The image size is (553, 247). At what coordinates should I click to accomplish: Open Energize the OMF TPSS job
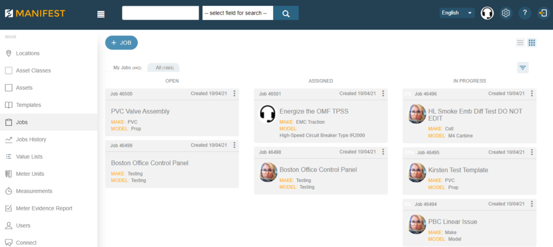(314, 111)
